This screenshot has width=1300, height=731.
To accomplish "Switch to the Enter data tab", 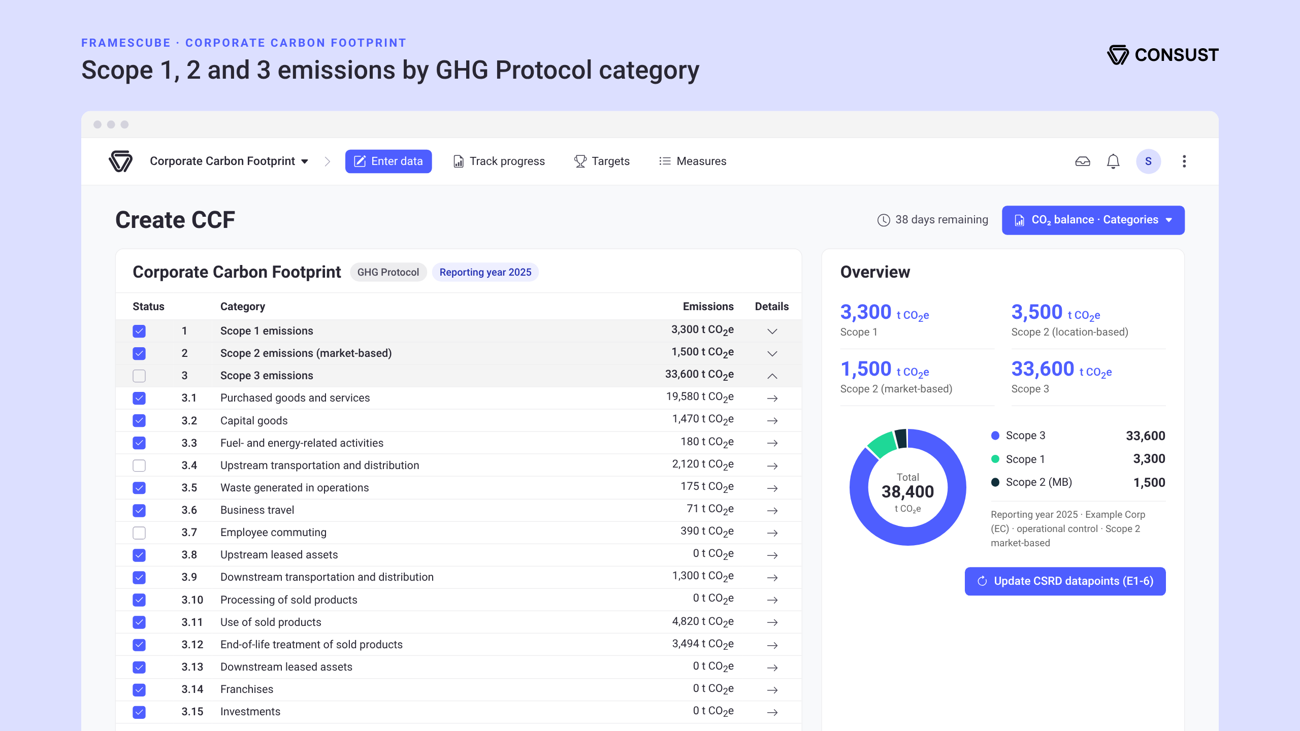I will [388, 161].
